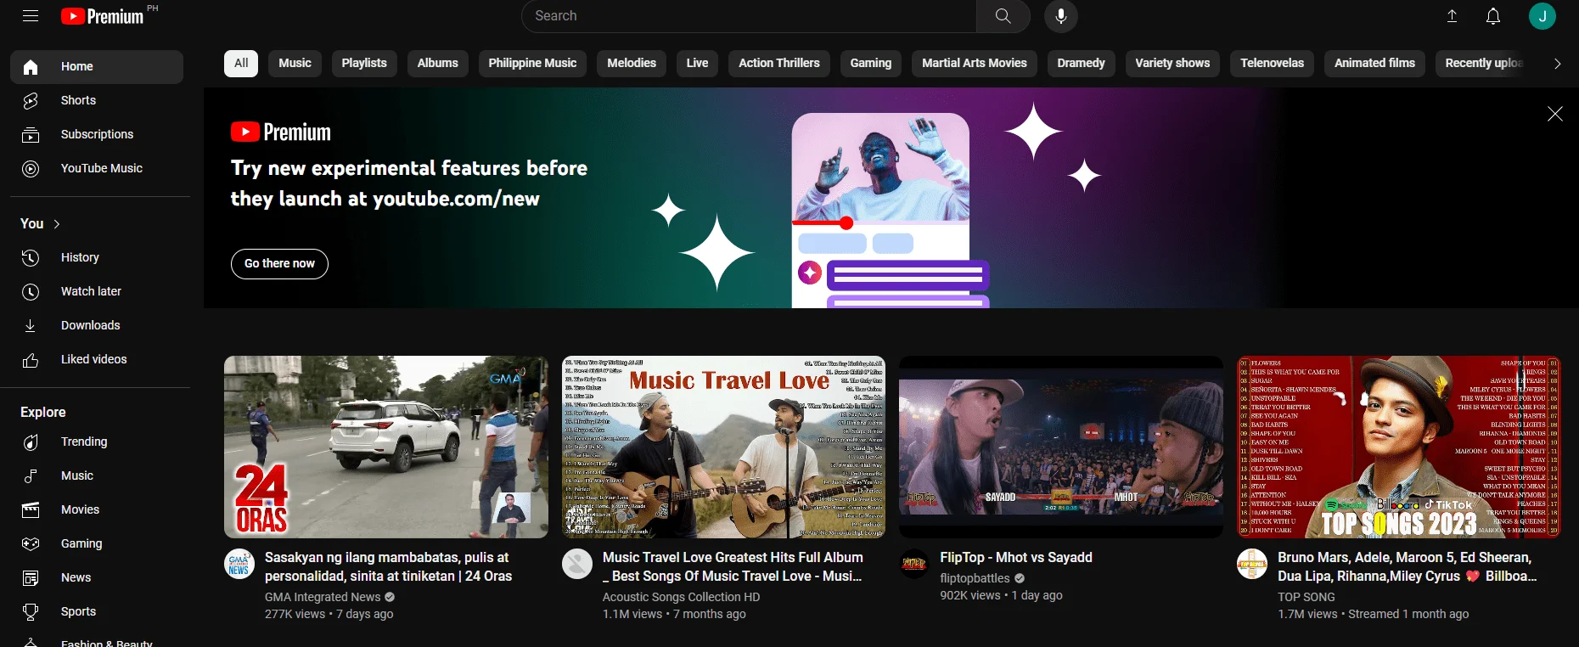Select the All filter chip
This screenshot has width=1579, height=647.
coord(241,64)
